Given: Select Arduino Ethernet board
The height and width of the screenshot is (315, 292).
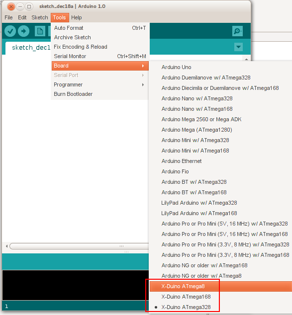Looking at the screenshot, I should [x=221, y=161].
